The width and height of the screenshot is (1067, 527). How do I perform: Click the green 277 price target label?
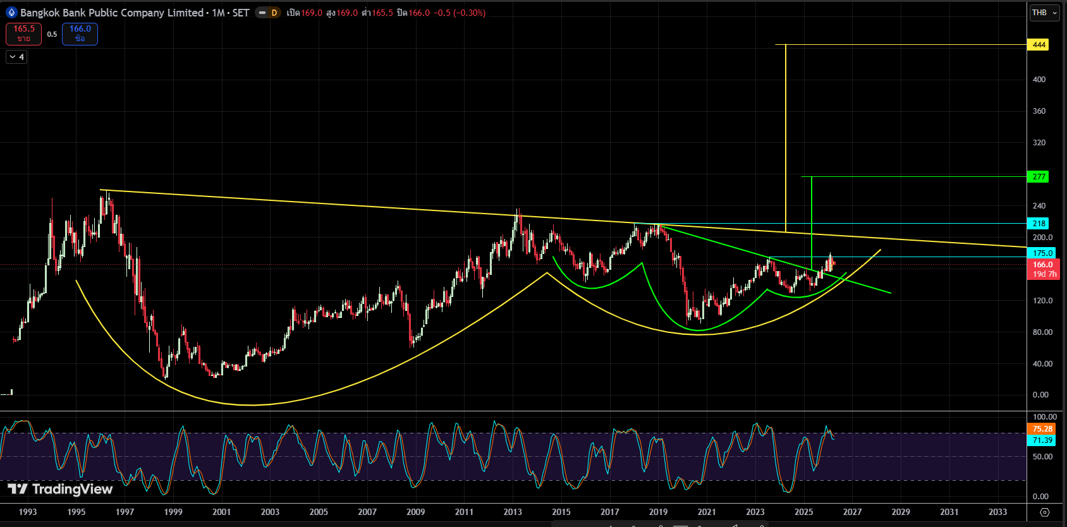1039,177
